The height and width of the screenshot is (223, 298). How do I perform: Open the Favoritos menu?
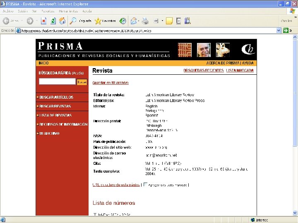(x=48, y=11)
